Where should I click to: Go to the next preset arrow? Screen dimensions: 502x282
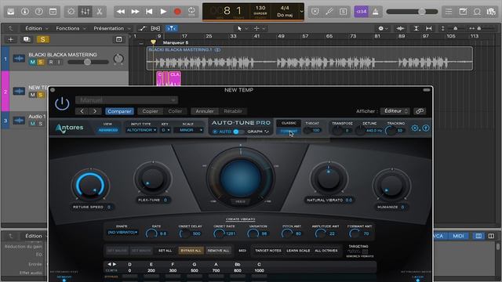pyautogui.click(x=95, y=111)
